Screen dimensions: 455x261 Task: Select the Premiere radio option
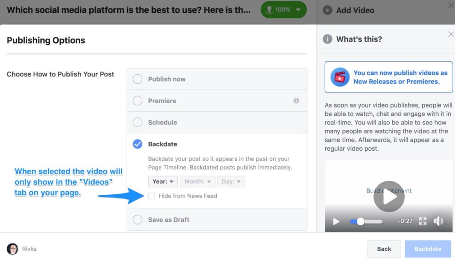click(138, 101)
